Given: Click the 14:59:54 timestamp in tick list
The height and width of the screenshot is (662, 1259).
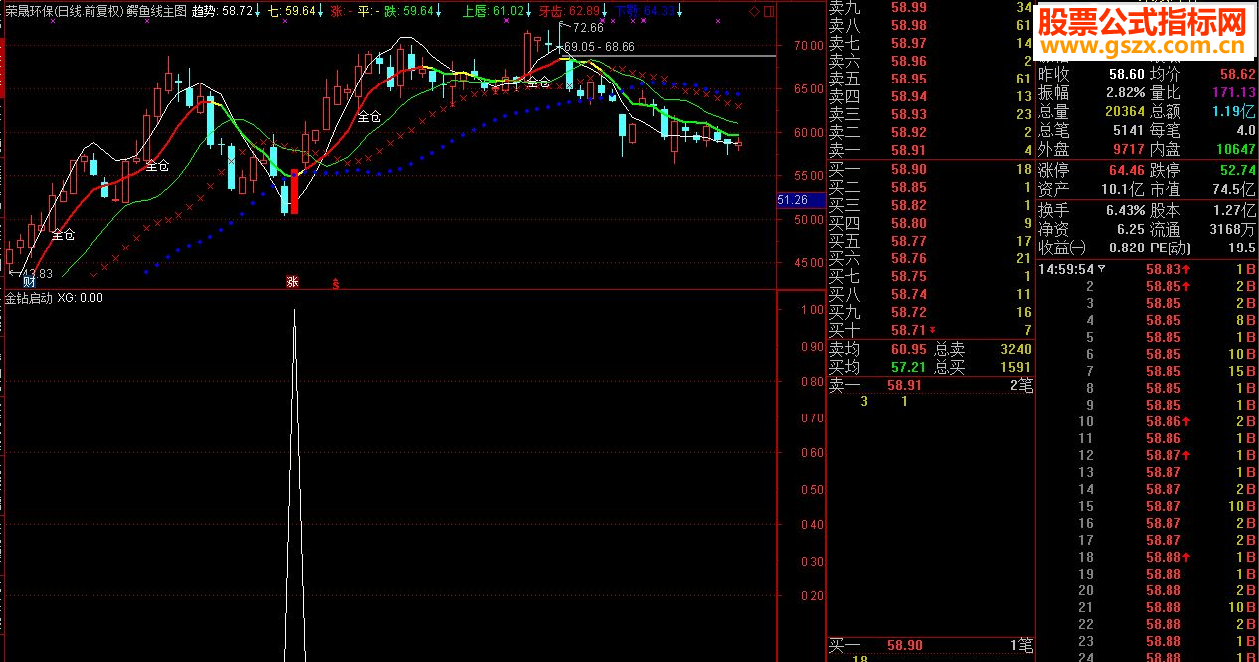Looking at the screenshot, I should coord(1066,269).
